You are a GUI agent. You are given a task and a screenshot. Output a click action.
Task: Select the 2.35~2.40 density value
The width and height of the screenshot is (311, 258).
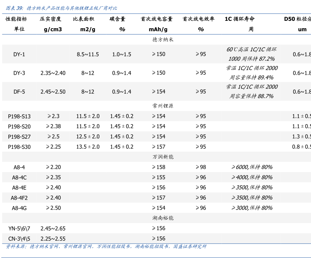tap(53, 73)
